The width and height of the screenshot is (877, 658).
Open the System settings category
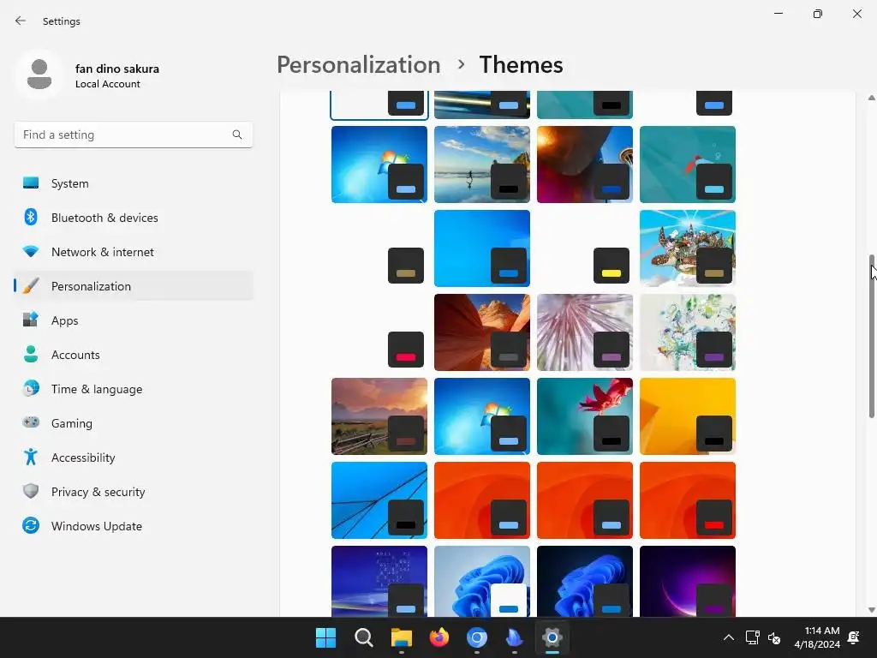(x=134, y=183)
